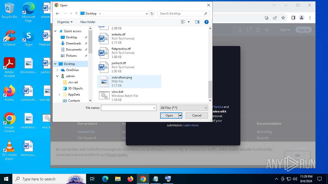
Task: Select outculture.png file
Action: tap(129, 82)
